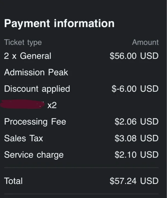Screen dimensions: 167x198
Task: Click the Admission Peak text
Action: click(36, 72)
